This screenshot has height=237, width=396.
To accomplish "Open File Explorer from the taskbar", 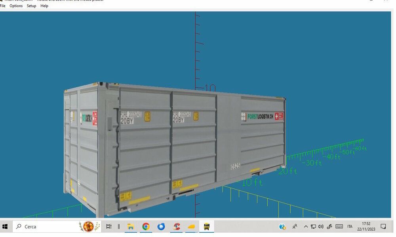I will pyautogui.click(x=131, y=227).
